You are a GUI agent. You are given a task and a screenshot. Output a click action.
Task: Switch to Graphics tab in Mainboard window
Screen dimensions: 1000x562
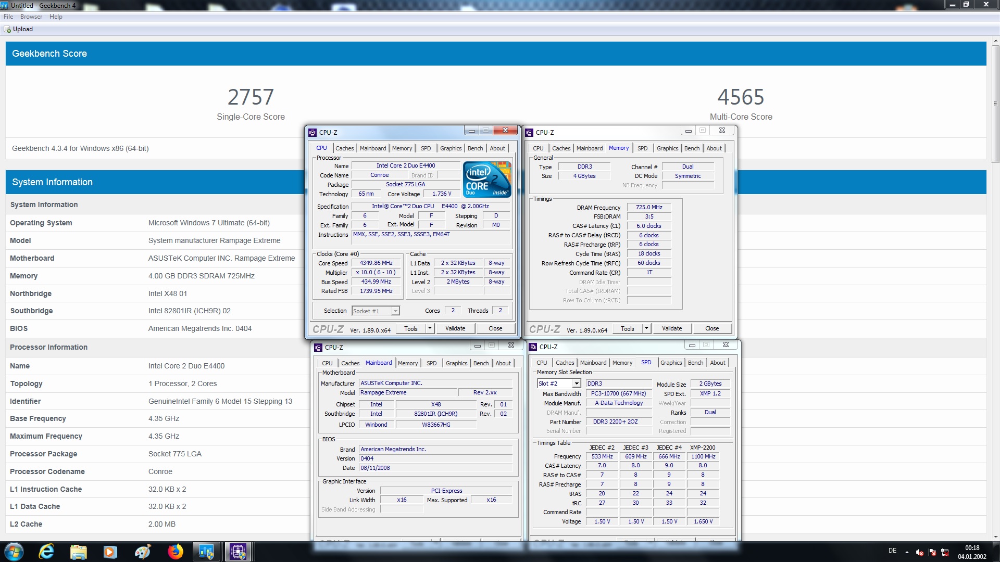tap(456, 363)
